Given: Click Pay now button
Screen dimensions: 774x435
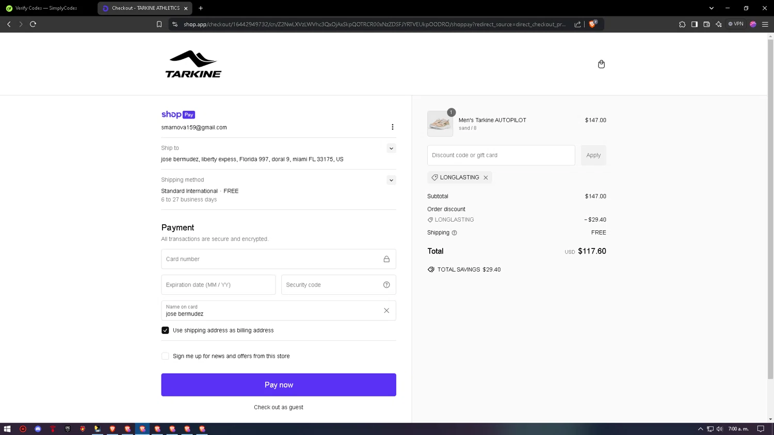Looking at the screenshot, I should (279, 385).
